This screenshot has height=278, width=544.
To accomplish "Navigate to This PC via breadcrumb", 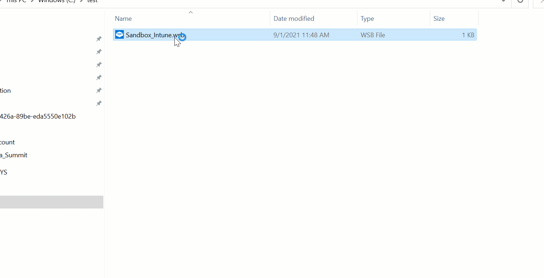I will (15, 1).
